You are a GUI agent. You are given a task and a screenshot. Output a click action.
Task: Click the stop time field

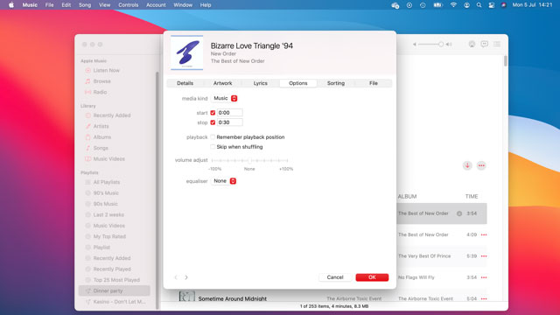click(x=229, y=122)
